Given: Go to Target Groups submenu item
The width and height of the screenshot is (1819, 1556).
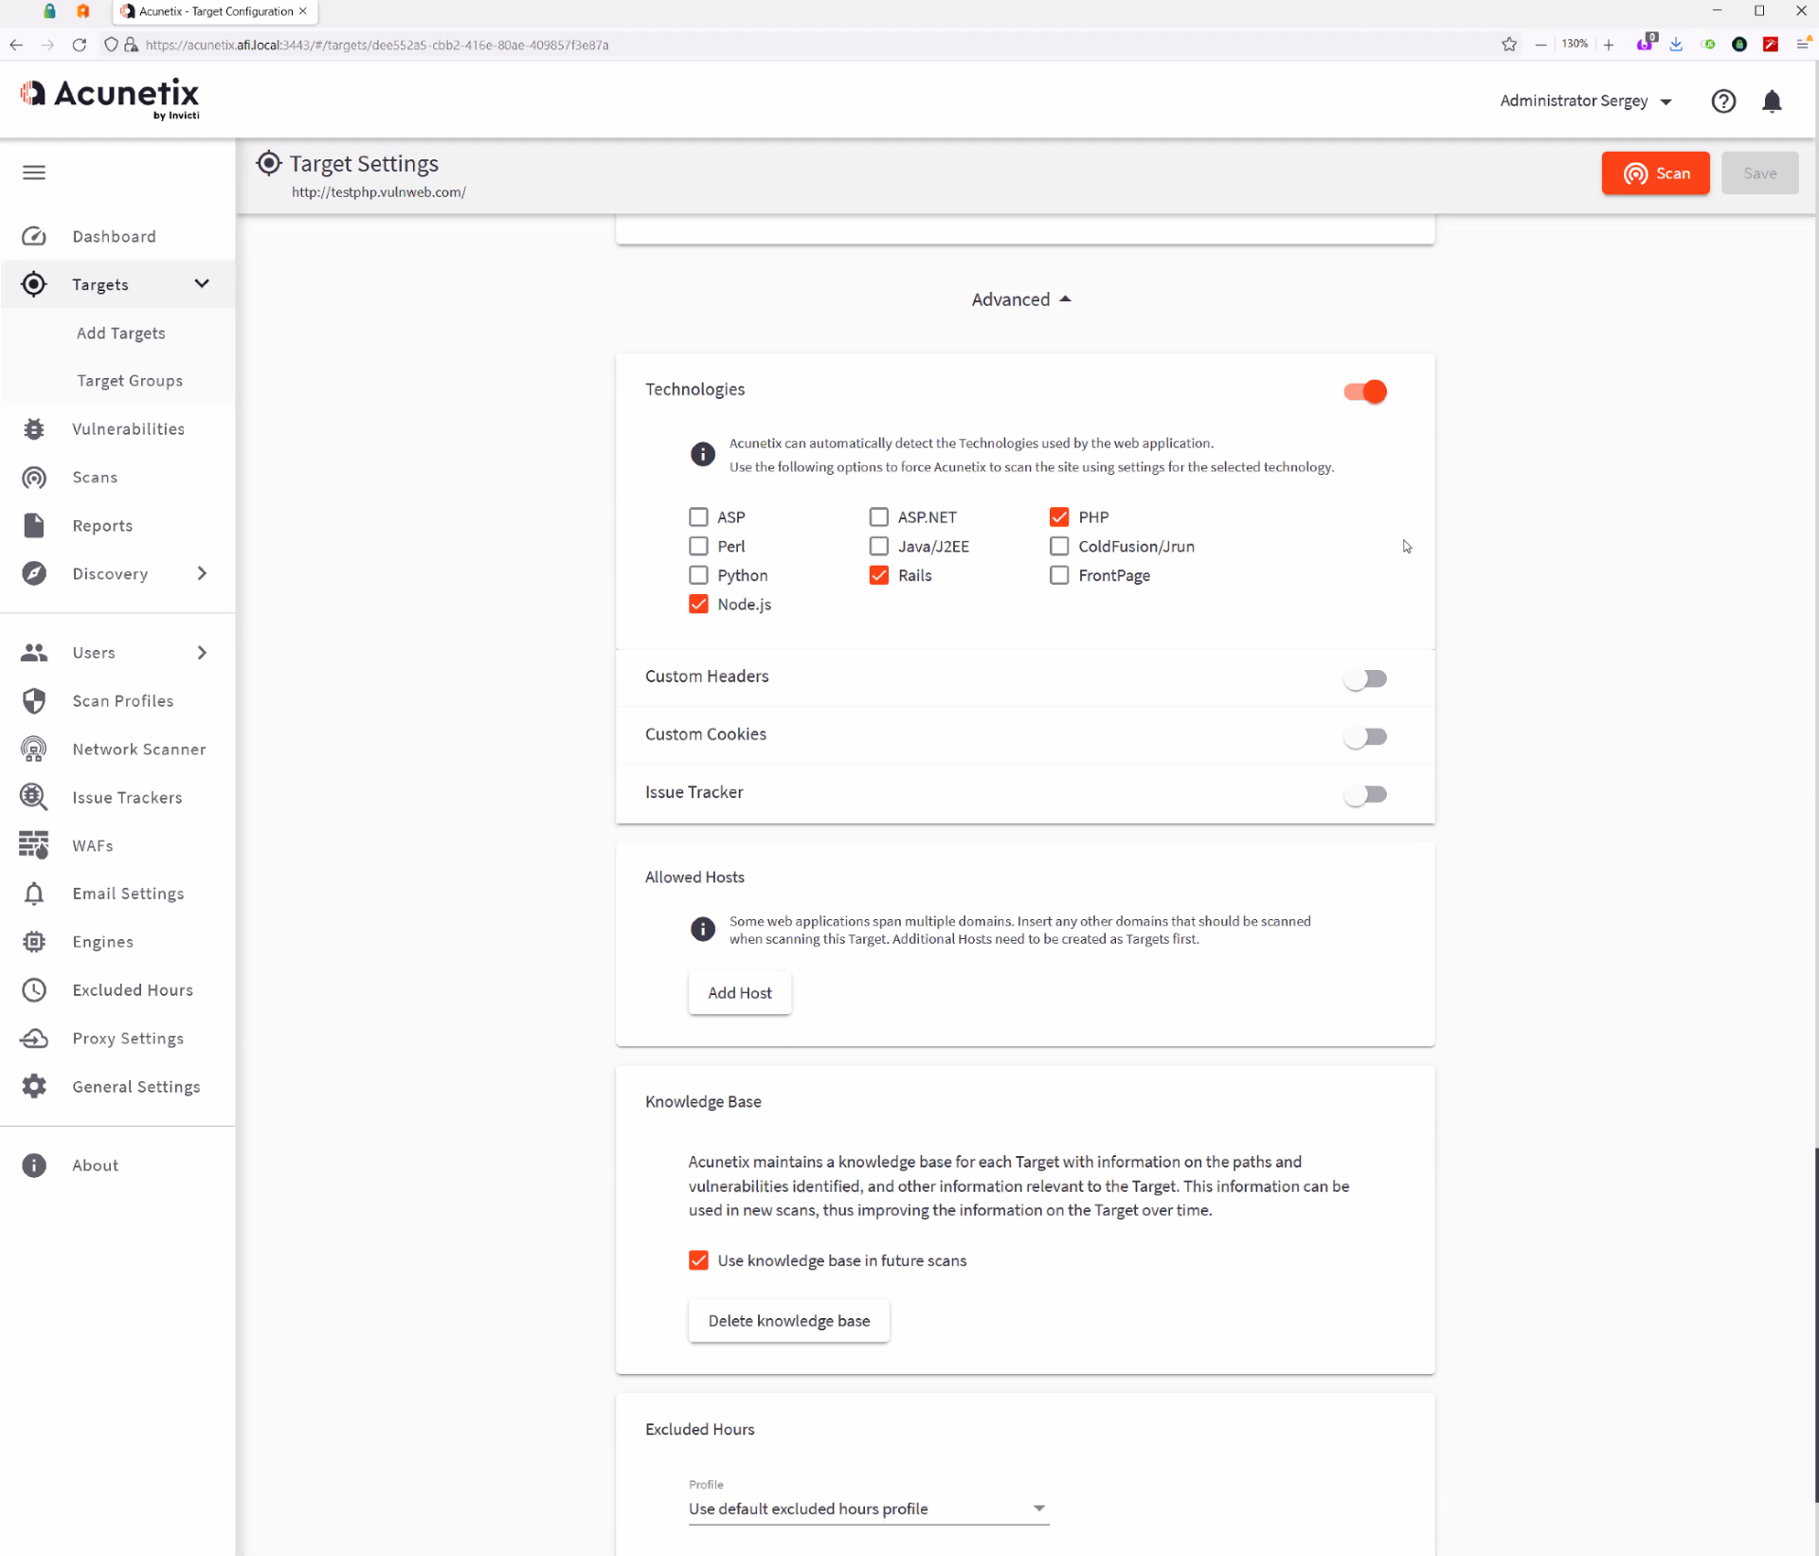Looking at the screenshot, I should pyautogui.click(x=130, y=381).
